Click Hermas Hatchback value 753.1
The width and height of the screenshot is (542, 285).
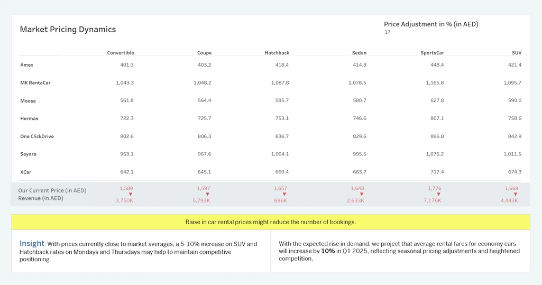(282, 118)
